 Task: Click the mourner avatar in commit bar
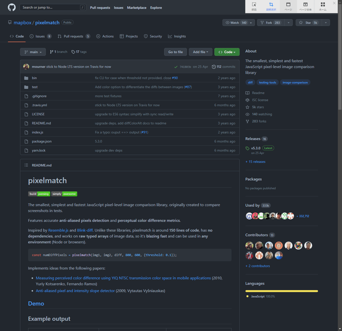tap(26, 66)
